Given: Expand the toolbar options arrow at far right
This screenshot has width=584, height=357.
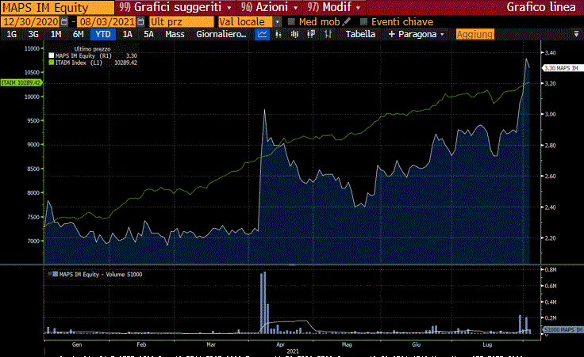Looking at the screenshot, I should [577, 34].
